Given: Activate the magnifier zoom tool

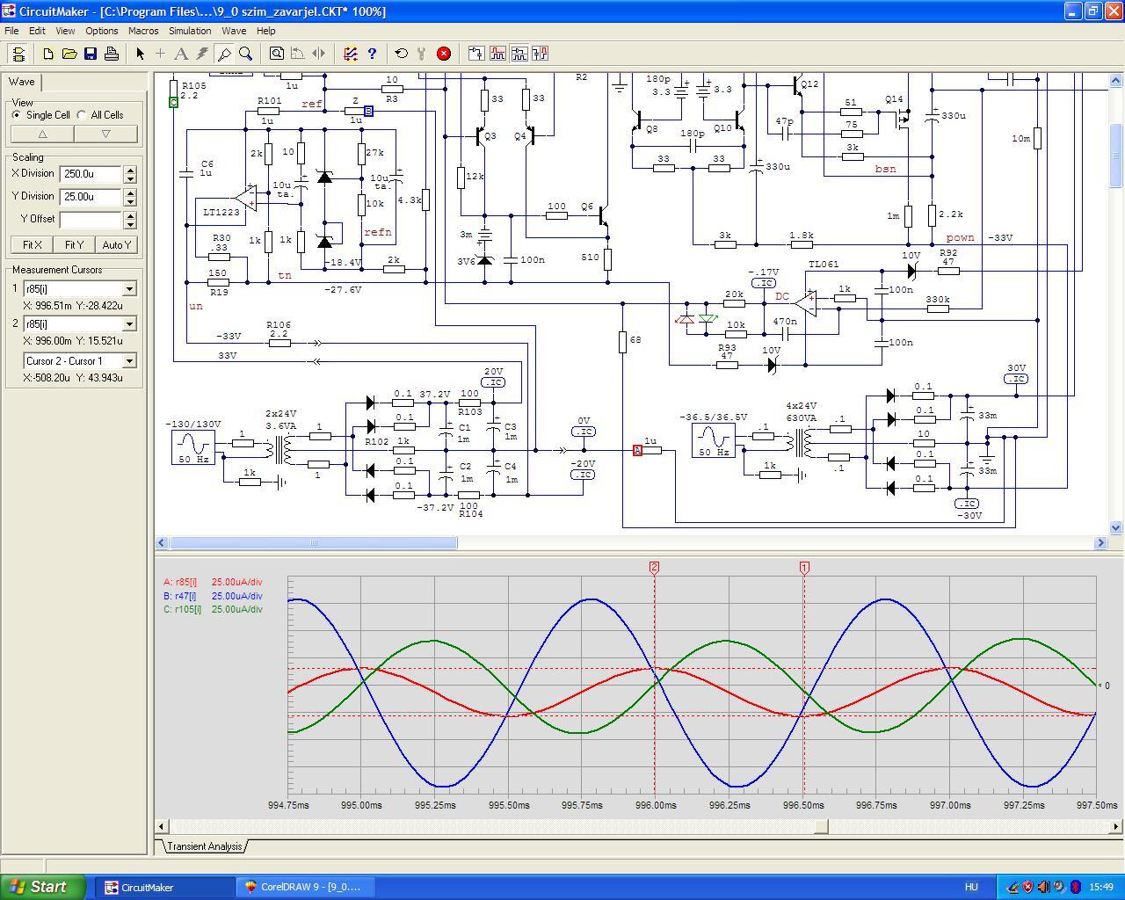Looking at the screenshot, I should coord(246,54).
